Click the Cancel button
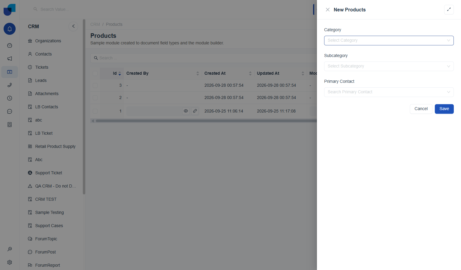This screenshot has width=461, height=270. click(421, 109)
